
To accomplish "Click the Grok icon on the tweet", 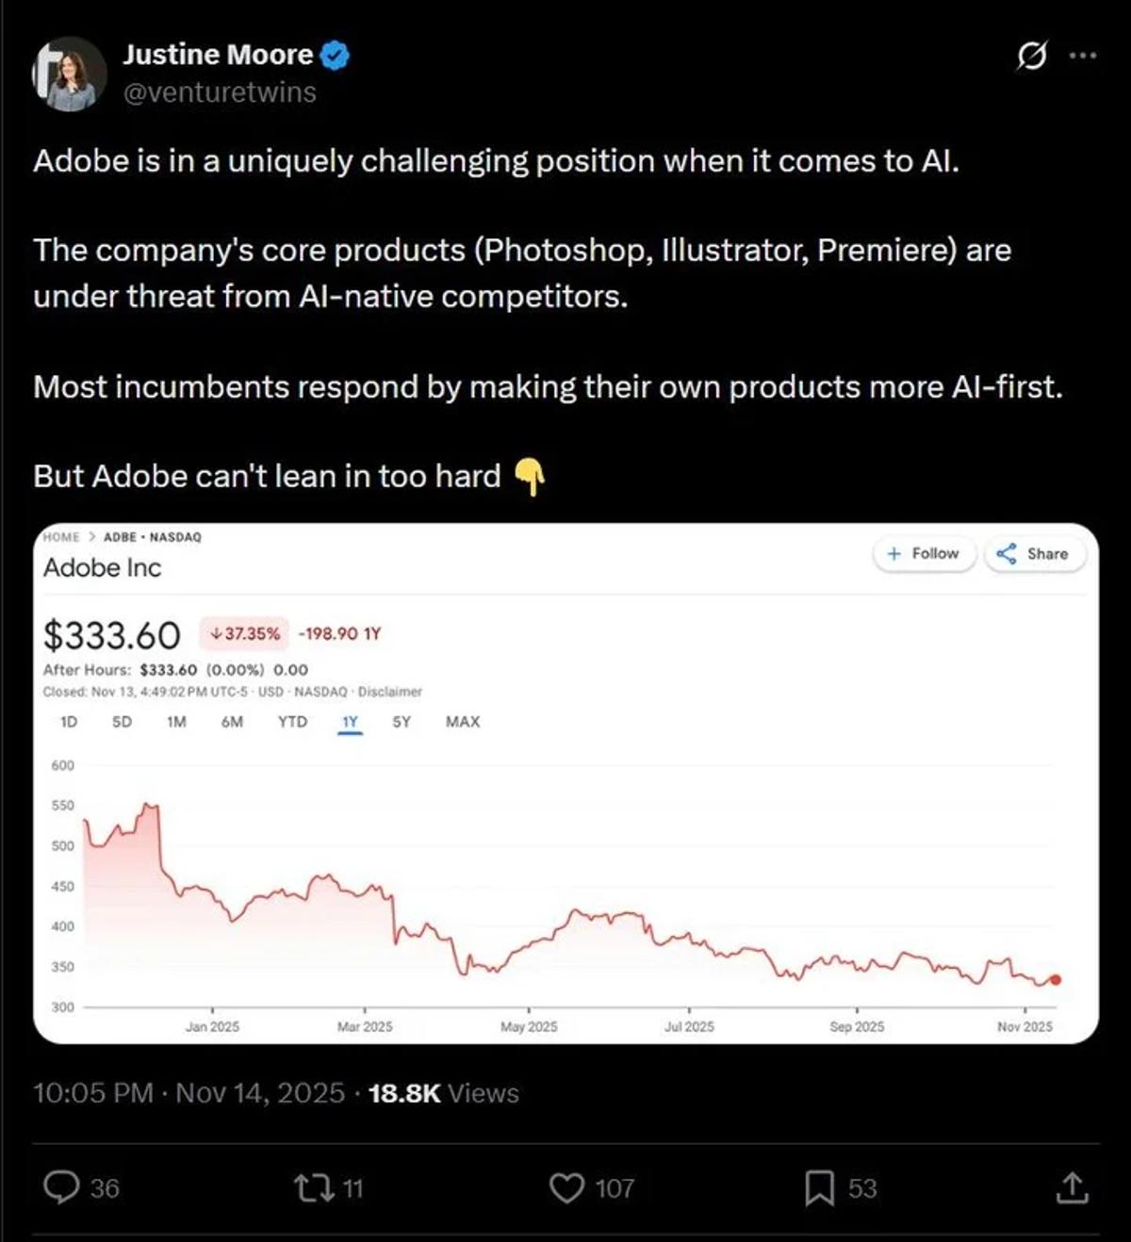I will click(x=1031, y=57).
